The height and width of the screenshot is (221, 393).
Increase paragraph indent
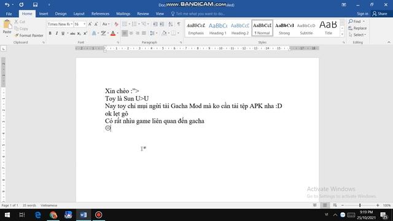(162, 24)
